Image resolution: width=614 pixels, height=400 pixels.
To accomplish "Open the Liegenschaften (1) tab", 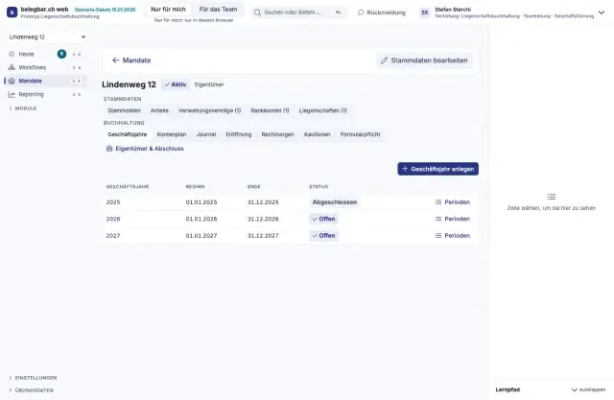I will point(322,110).
